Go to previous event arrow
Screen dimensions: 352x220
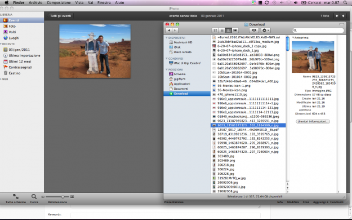click(x=337, y=16)
